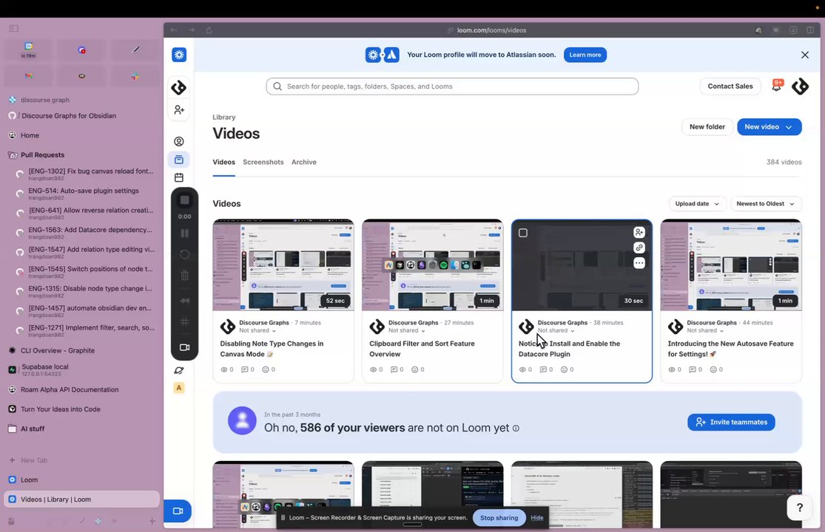Switch to the Archive tab

point(304,163)
